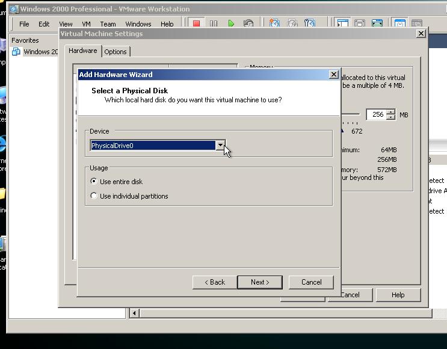Select the Use entire disk option
This screenshot has width=447, height=349.
(93, 181)
